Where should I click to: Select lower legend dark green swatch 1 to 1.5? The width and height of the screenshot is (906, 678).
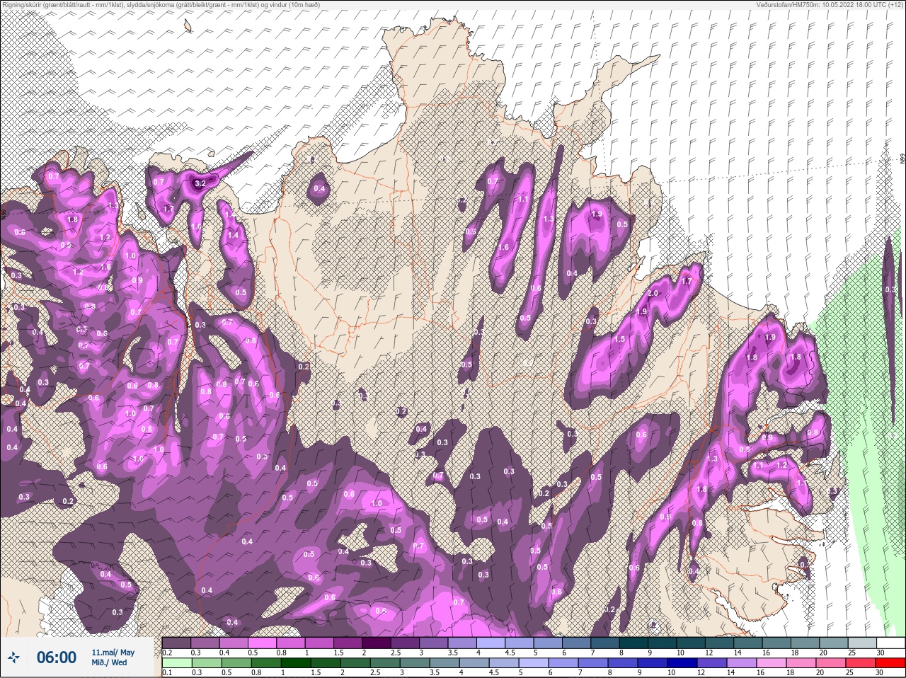294,662
